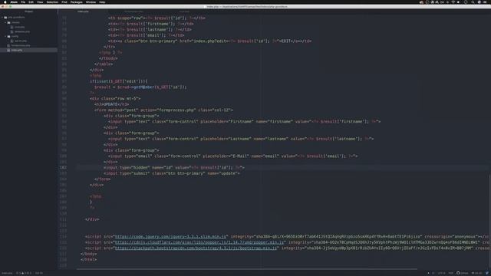Open the encoding selector in status bar
This screenshot has height=276, width=491.
[x=442, y=273]
